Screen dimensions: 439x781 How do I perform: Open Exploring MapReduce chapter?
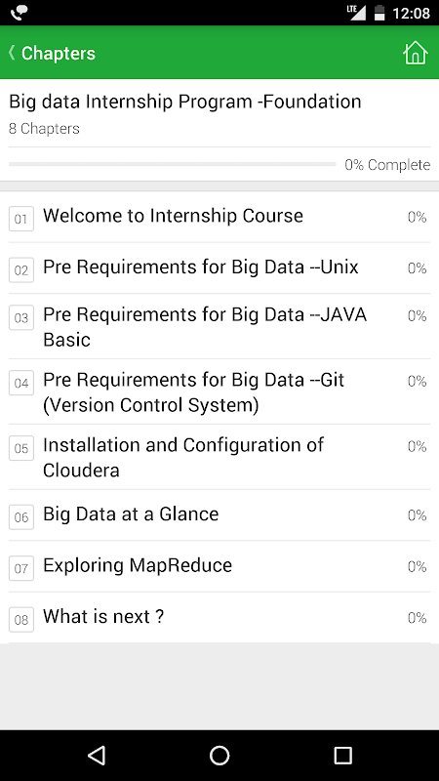(x=219, y=566)
